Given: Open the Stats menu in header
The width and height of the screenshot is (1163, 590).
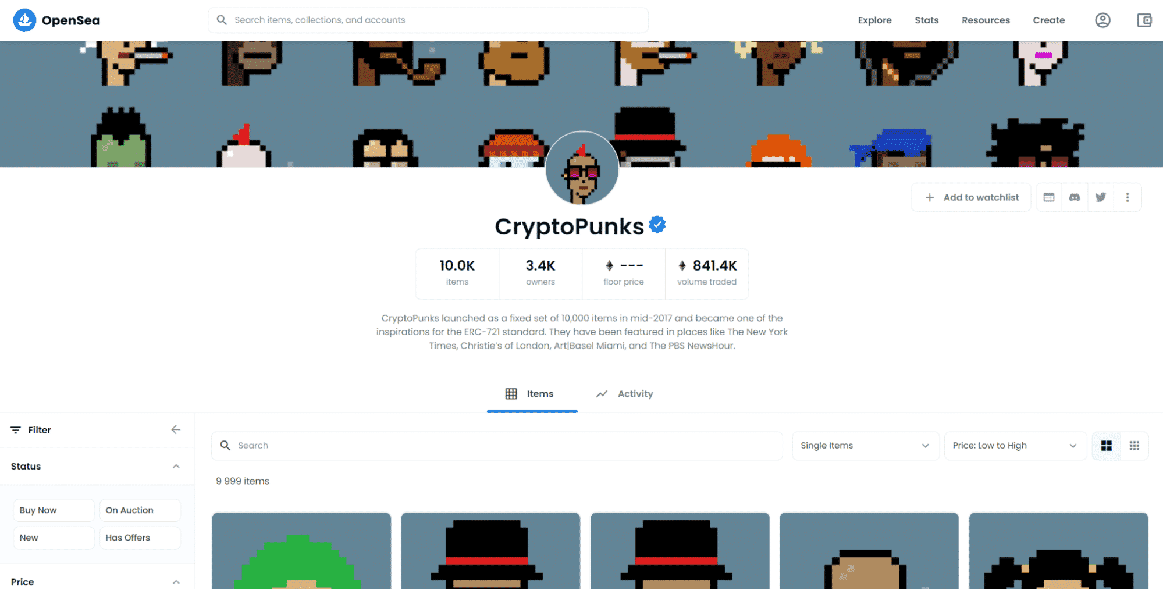Looking at the screenshot, I should tap(926, 20).
